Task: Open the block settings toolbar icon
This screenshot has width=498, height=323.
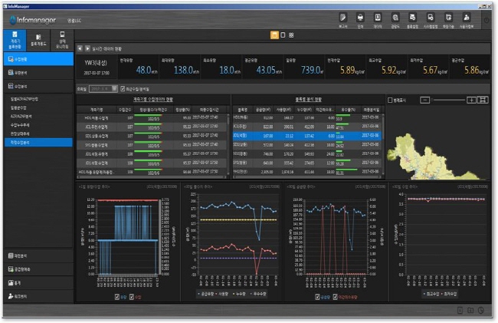Action: pyautogui.click(x=412, y=17)
